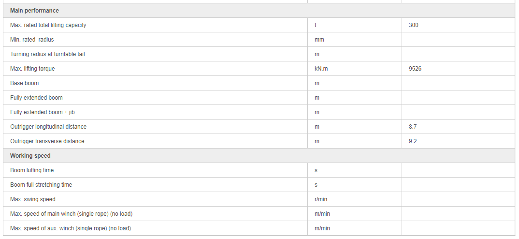Click the 300 lifting capacity value
Viewport: 519px width, 239px height.
pos(414,25)
